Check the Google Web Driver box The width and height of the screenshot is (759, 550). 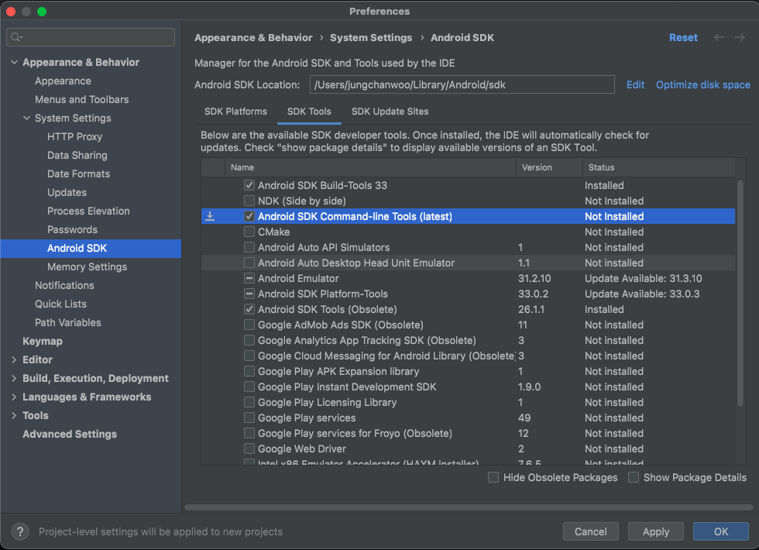pyautogui.click(x=249, y=449)
